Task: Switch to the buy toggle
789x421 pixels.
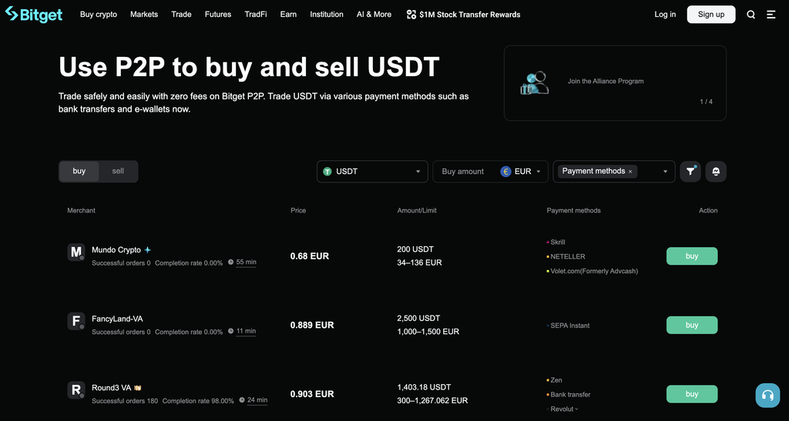Action: [79, 172]
